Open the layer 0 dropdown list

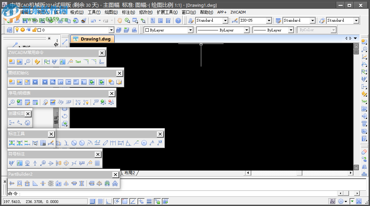tap(111, 30)
